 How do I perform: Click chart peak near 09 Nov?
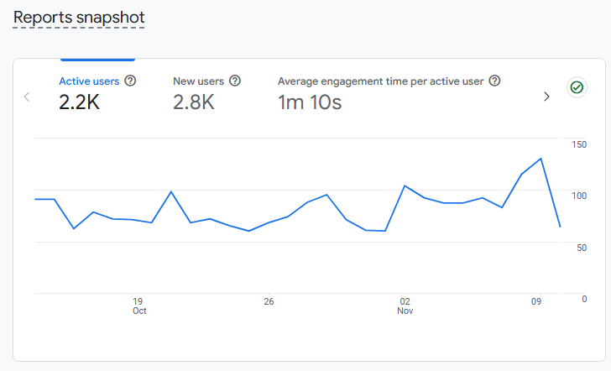tap(540, 158)
